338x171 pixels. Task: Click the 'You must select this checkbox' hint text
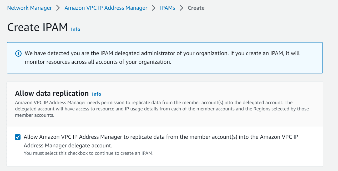point(88,153)
